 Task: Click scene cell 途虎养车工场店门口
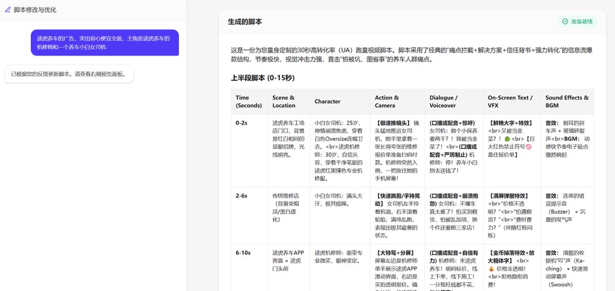(x=289, y=150)
